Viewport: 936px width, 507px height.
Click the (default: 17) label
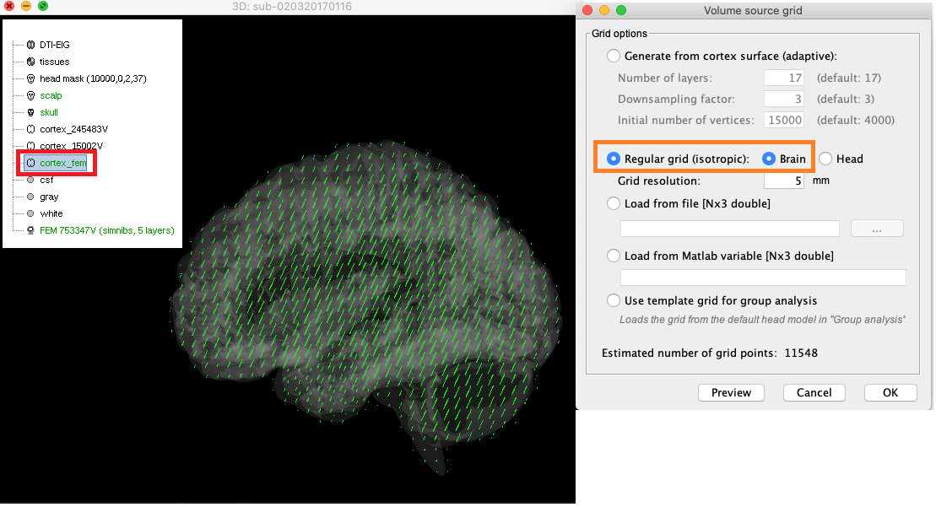pos(849,78)
